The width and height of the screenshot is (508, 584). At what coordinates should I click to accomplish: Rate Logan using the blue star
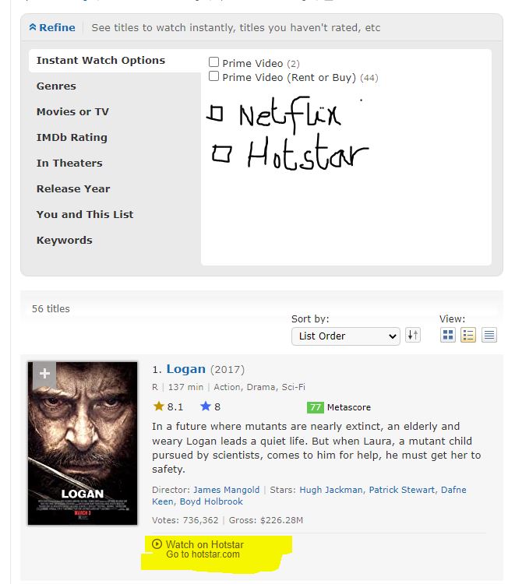point(206,406)
